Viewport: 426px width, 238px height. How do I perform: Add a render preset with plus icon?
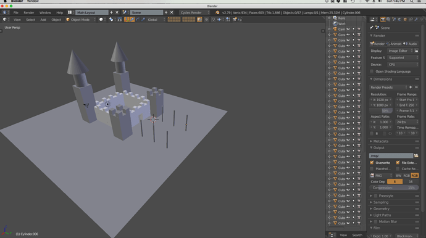(411, 88)
